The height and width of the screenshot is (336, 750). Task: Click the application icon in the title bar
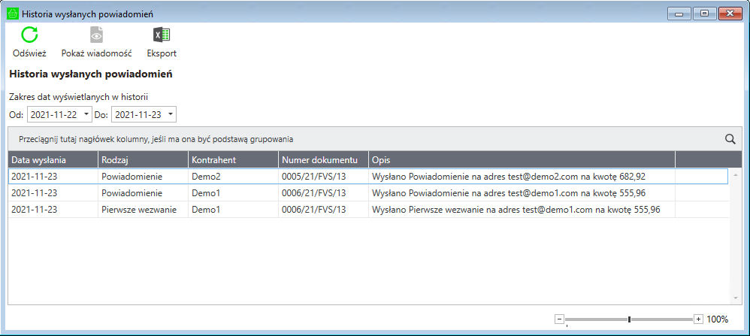click(x=12, y=14)
